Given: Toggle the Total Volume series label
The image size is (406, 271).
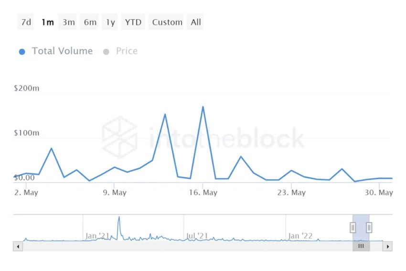Looking at the screenshot, I should tap(62, 51).
